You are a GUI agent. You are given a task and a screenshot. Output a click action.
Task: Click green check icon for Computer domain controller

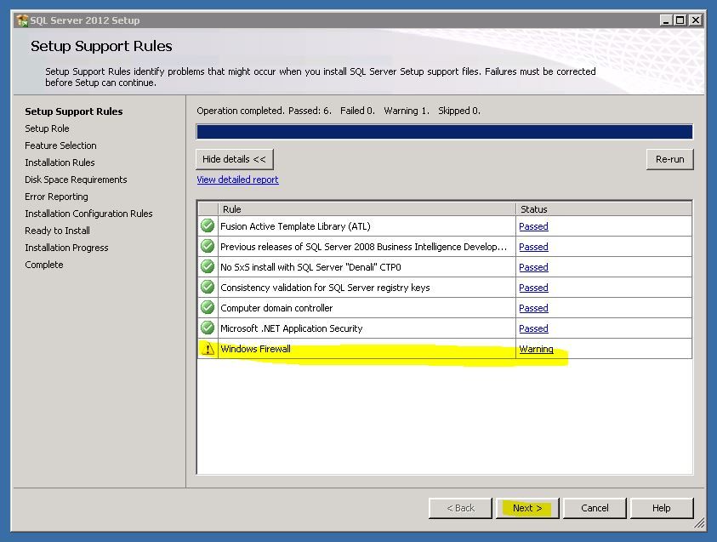tap(208, 308)
